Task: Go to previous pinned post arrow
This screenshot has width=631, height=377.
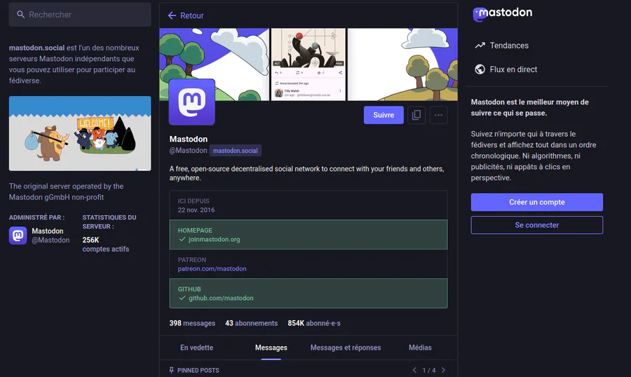Action: coord(414,370)
